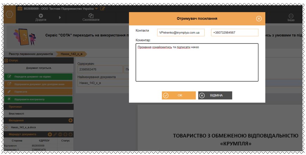This screenshot has height=155, width=306.
Task: Select the Відправник route row
Action: (x=39, y=146)
